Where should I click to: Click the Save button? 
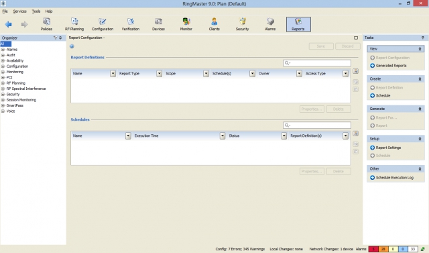click(321, 46)
